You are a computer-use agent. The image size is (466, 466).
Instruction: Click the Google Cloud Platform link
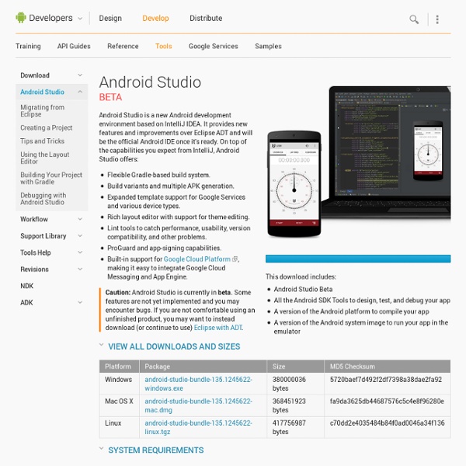click(x=197, y=259)
